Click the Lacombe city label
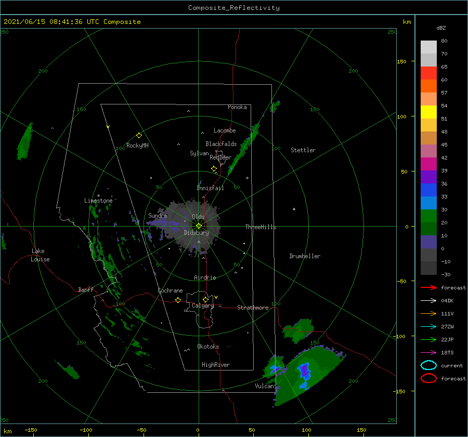The height and width of the screenshot is (437, 468). point(225,130)
